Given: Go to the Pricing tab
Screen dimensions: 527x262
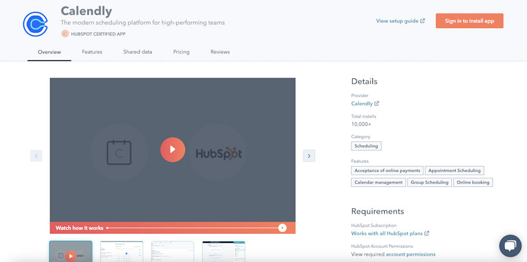Looking at the screenshot, I should (181, 52).
